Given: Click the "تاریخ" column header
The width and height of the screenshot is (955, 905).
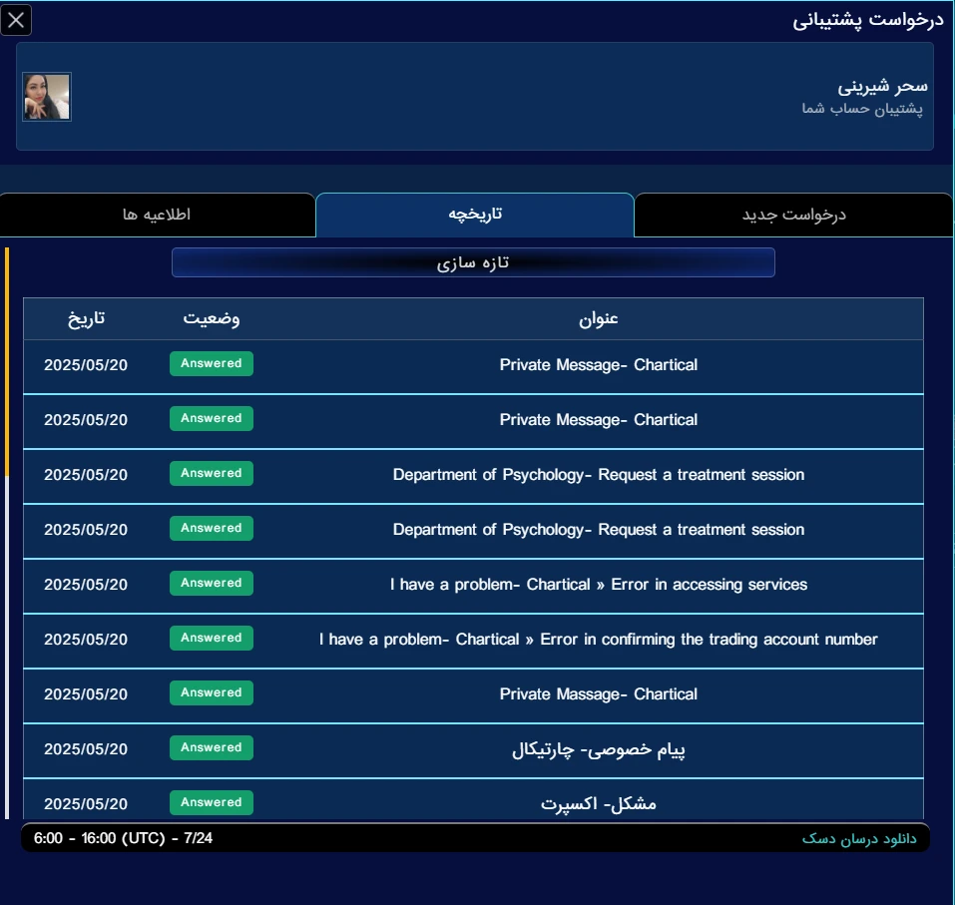Looking at the screenshot, I should tap(86, 319).
